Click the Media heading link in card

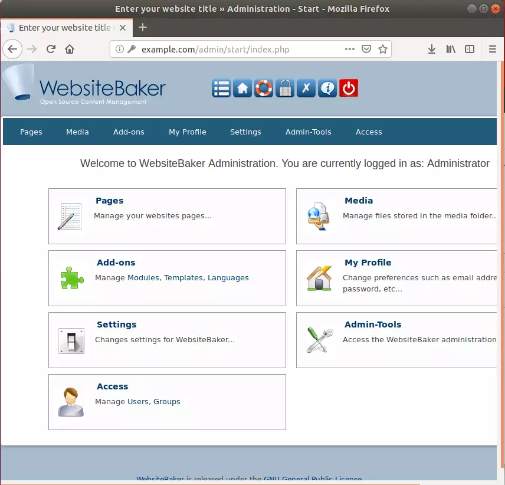click(x=359, y=201)
